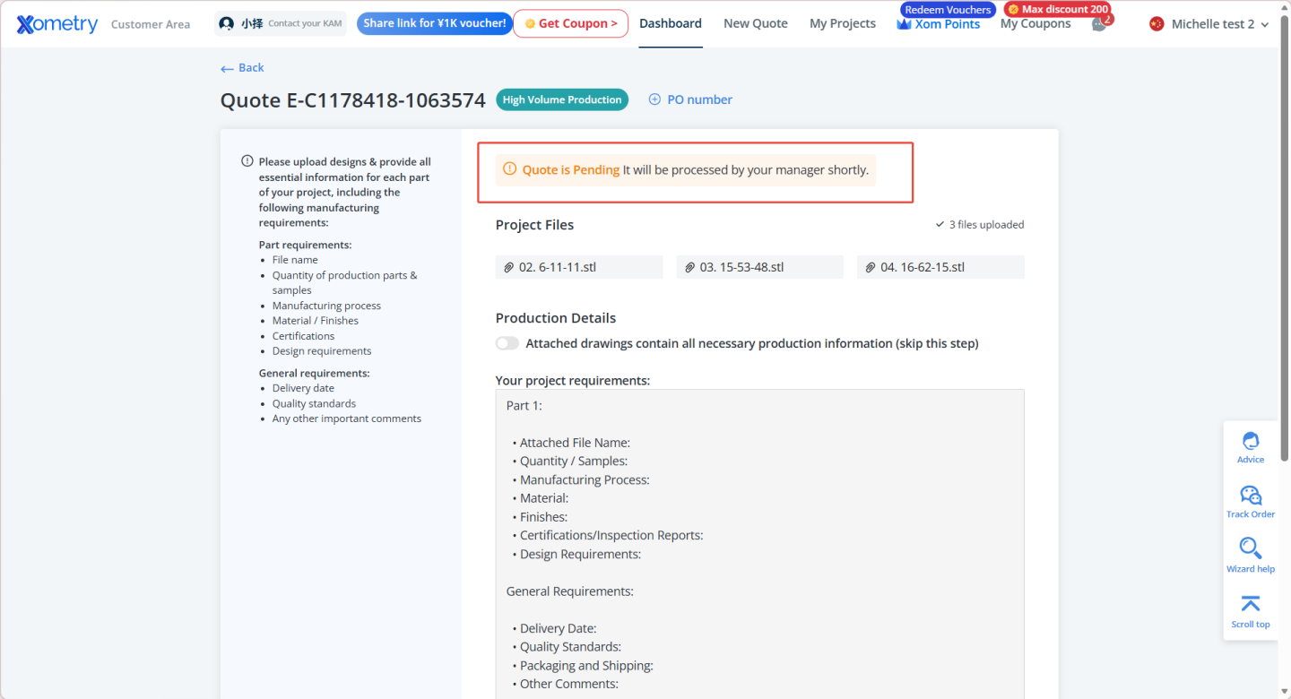1291x699 pixels.
Task: Click the Wizard help magnifier icon
Action: pyautogui.click(x=1250, y=548)
